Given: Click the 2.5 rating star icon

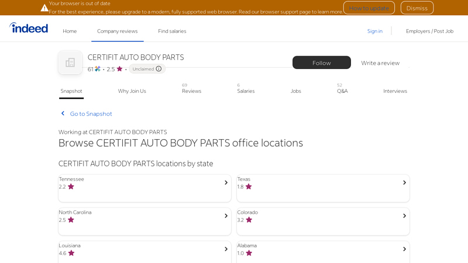Looking at the screenshot, I should pos(119,69).
